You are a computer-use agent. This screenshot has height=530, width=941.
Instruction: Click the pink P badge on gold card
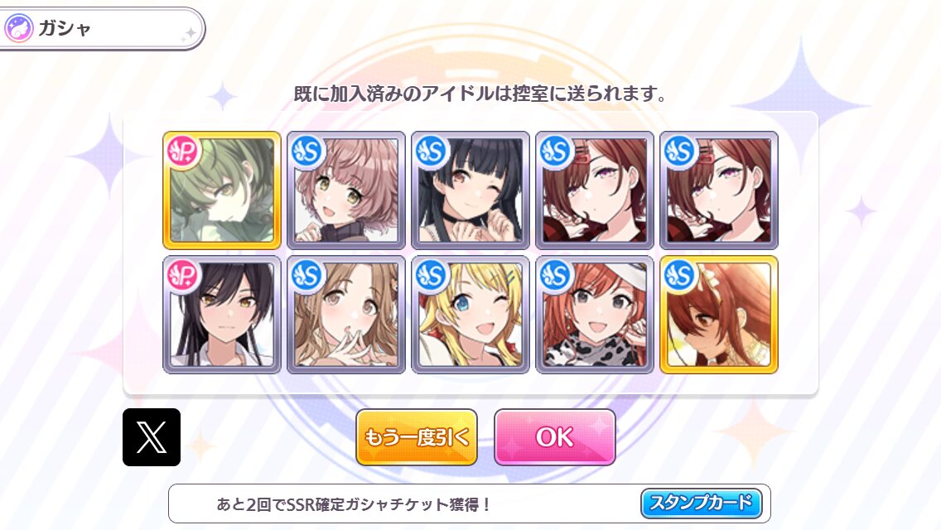point(183,152)
